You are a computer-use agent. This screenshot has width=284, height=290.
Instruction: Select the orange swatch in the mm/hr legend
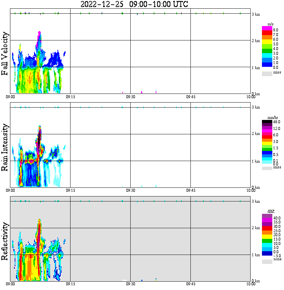(267, 140)
